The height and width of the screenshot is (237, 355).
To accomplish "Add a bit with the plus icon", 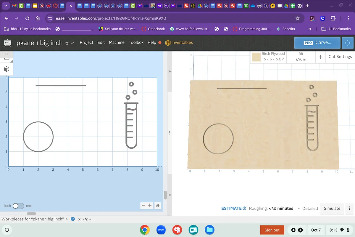I will (320, 57).
